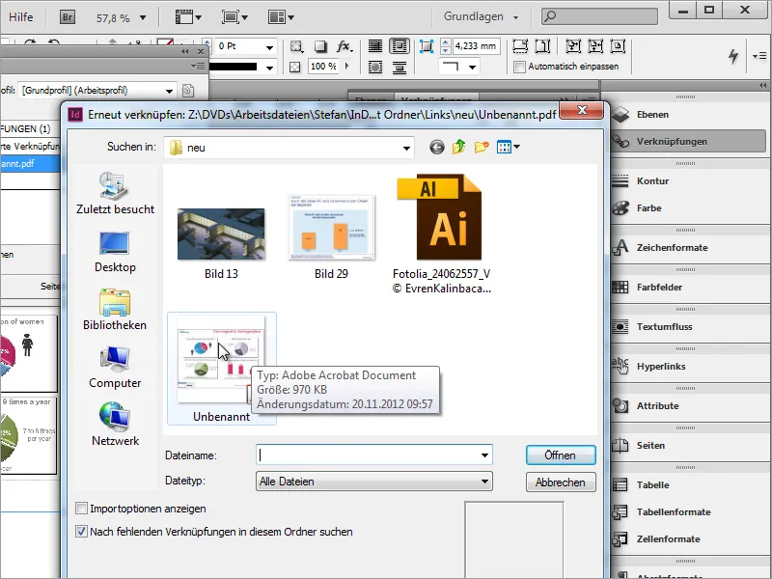Click the fit content proportionally icon
Image resolution: width=772 pixels, height=579 pixels.
pyautogui.click(x=542, y=46)
